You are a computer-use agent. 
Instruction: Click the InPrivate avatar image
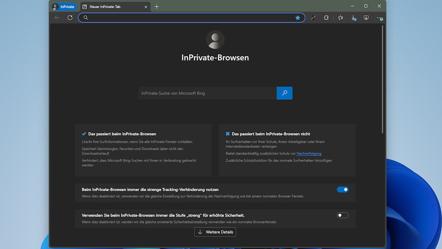tap(215, 40)
